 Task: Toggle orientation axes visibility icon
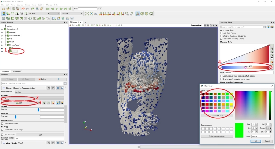click(x=138, y=13)
